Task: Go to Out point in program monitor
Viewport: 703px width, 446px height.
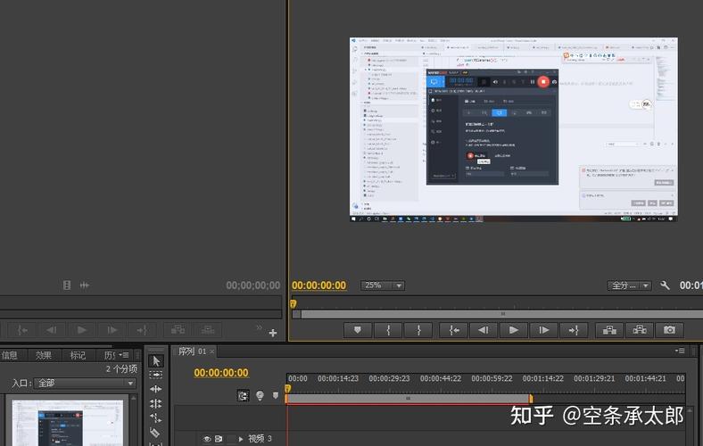Action: coord(574,330)
